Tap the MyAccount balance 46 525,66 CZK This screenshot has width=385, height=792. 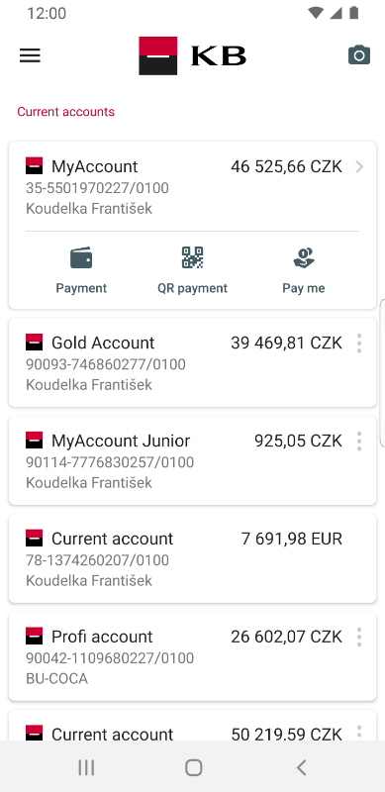(286, 166)
